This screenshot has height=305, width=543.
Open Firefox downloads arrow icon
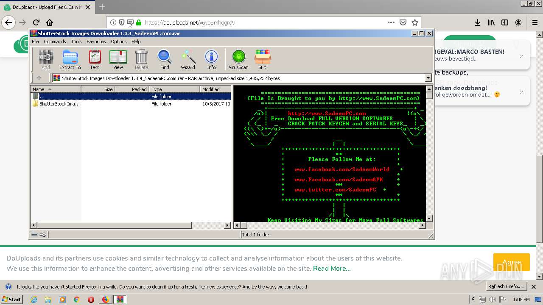(478, 22)
